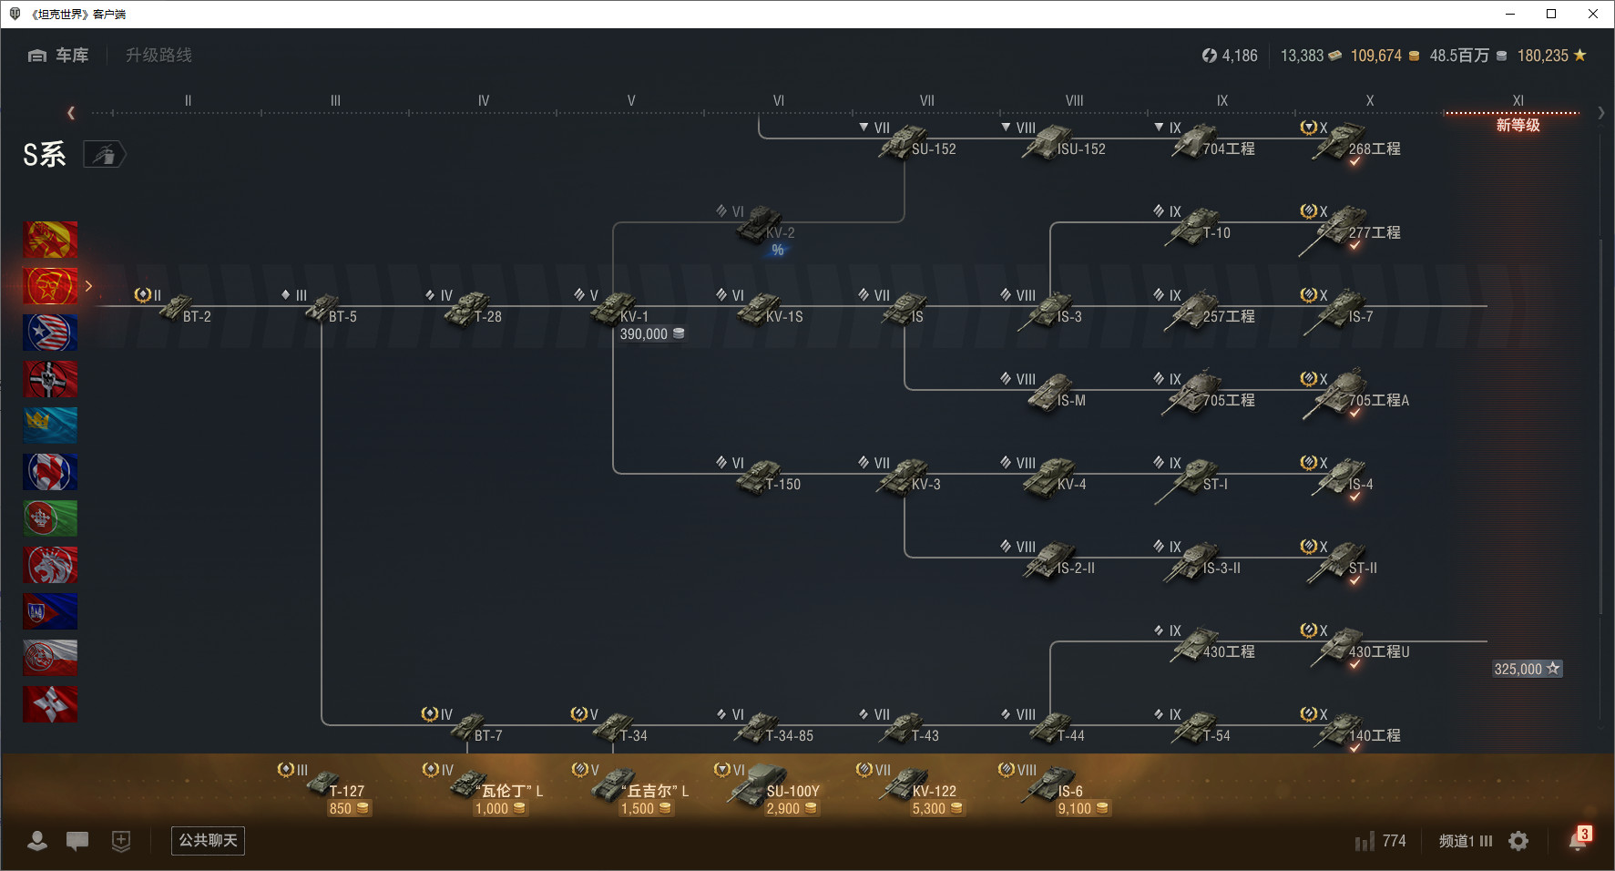Viewport: 1615px width, 871px height.
Task: Click the free experience 180,235
Action: (x=1552, y=56)
